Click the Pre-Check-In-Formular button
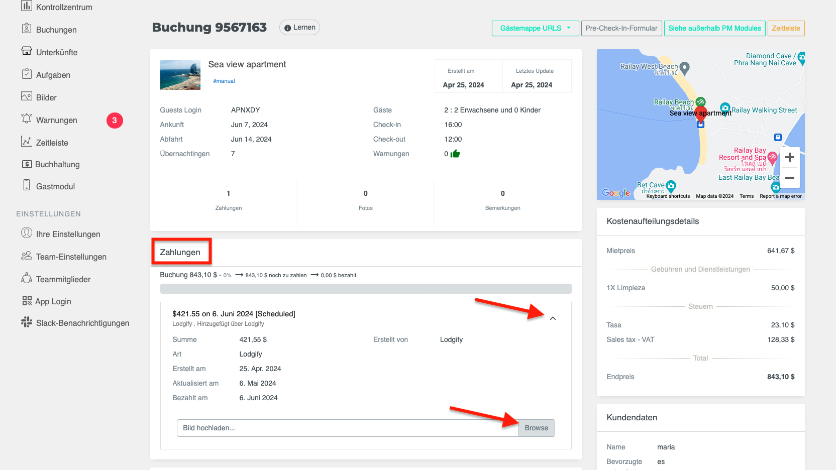The image size is (836, 470). click(x=621, y=28)
